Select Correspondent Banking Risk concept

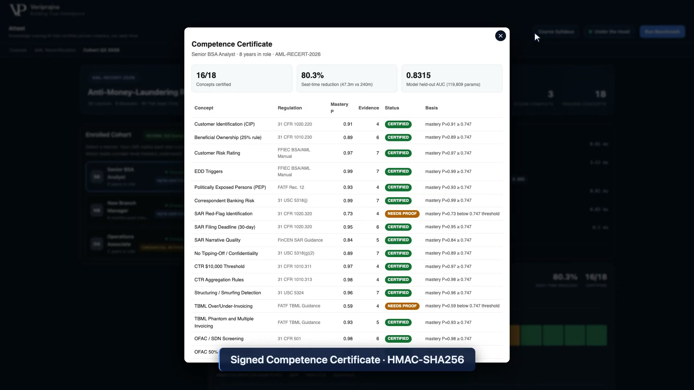tap(224, 201)
